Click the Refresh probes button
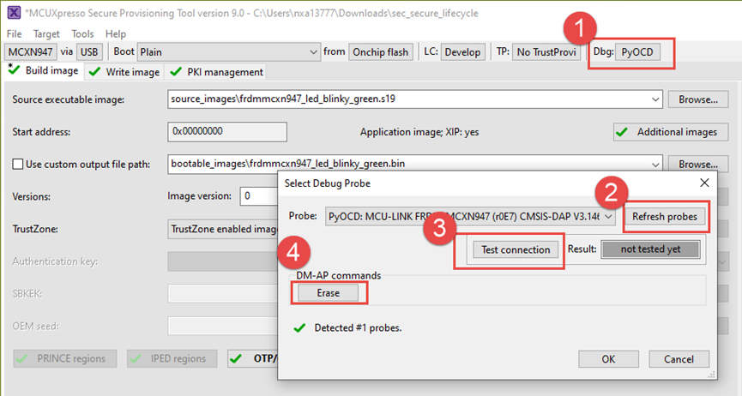 pyautogui.click(x=665, y=217)
